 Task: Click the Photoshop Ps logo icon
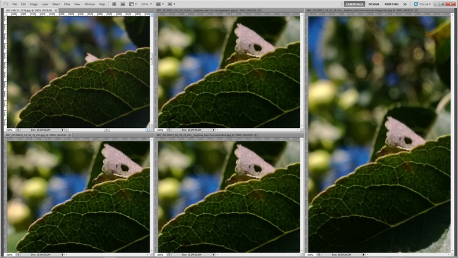pos(5,4)
